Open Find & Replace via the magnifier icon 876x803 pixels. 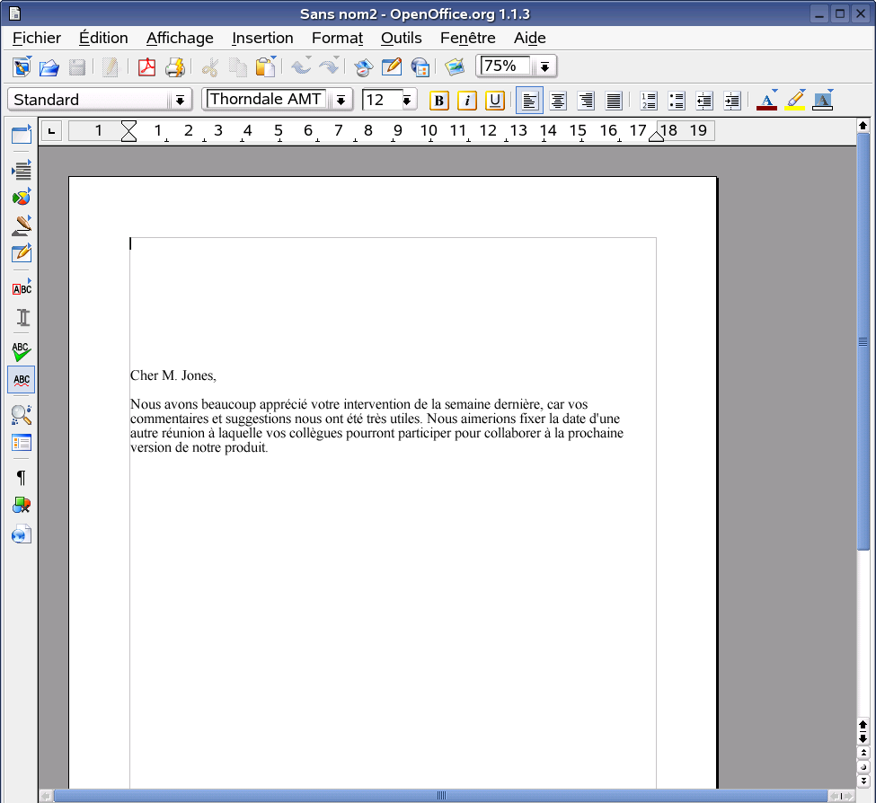click(21, 414)
